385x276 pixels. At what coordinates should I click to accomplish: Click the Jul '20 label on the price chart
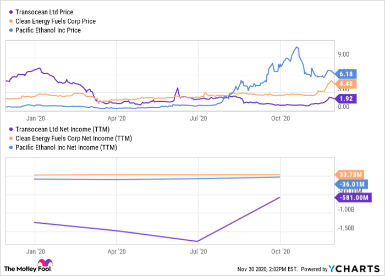tap(198, 117)
